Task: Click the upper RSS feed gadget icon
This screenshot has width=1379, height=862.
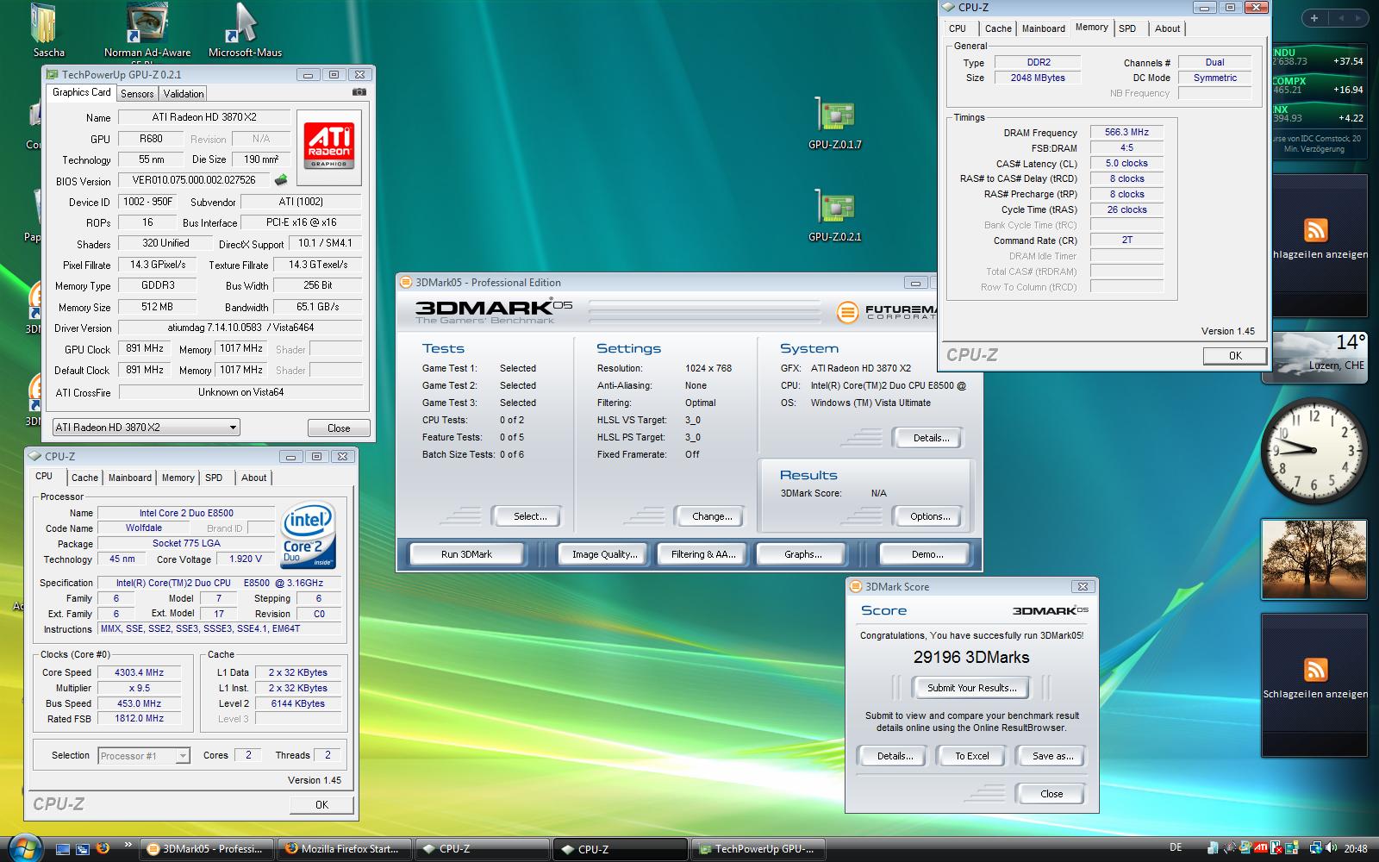Action: click(1315, 230)
